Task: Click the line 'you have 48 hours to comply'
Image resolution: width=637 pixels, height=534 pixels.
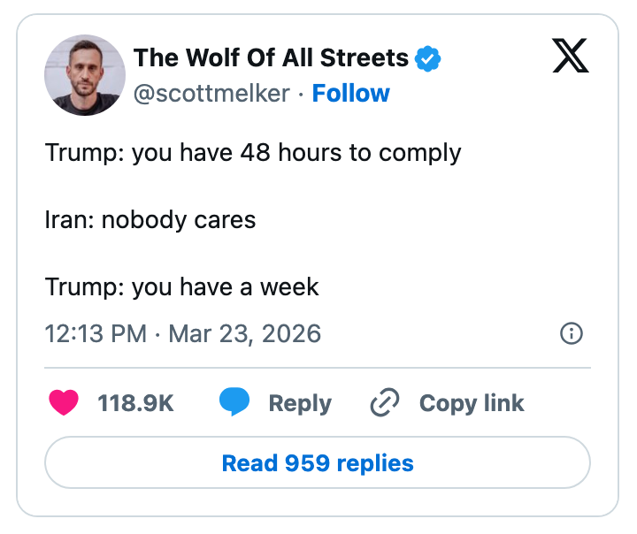Action: click(296, 152)
